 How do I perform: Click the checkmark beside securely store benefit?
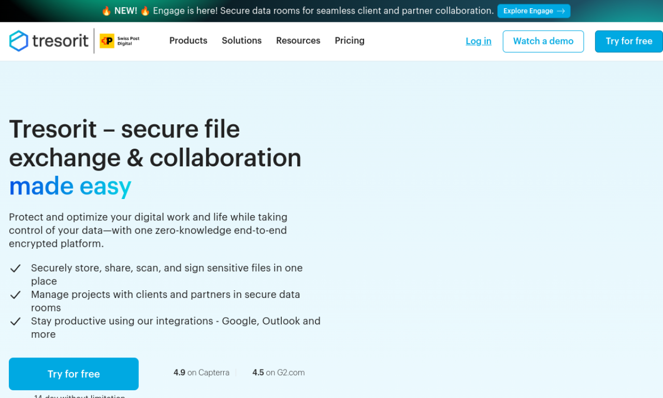click(x=15, y=268)
